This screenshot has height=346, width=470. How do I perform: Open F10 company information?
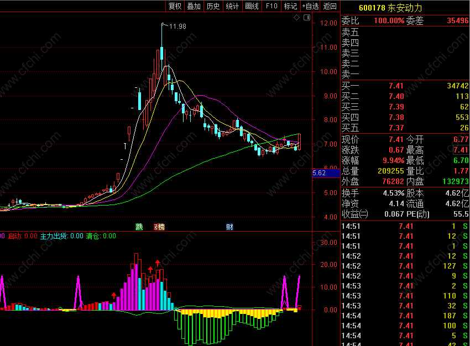click(x=271, y=6)
